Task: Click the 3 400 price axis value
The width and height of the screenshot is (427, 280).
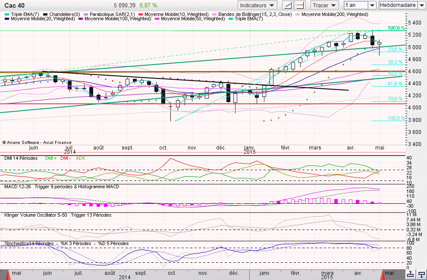Action: coord(415,144)
